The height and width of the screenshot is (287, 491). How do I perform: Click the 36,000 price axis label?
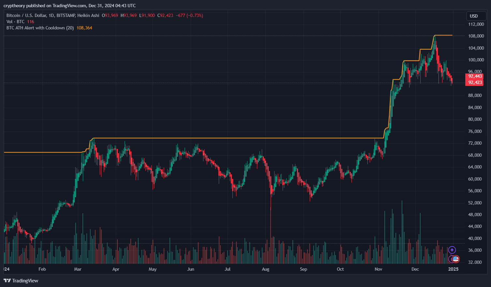coord(475,250)
